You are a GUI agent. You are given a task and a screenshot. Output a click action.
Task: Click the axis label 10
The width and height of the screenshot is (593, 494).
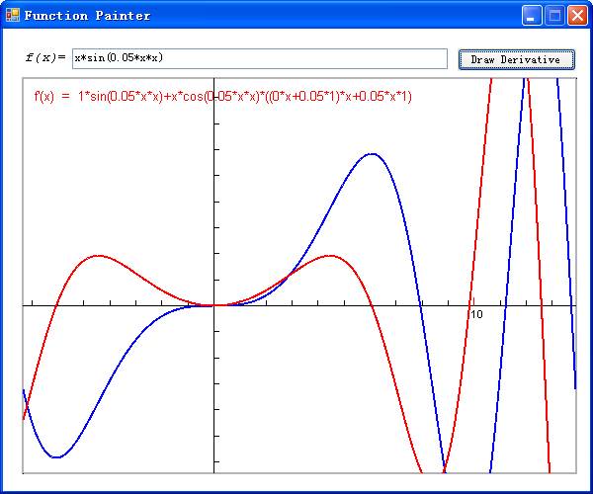click(x=476, y=314)
